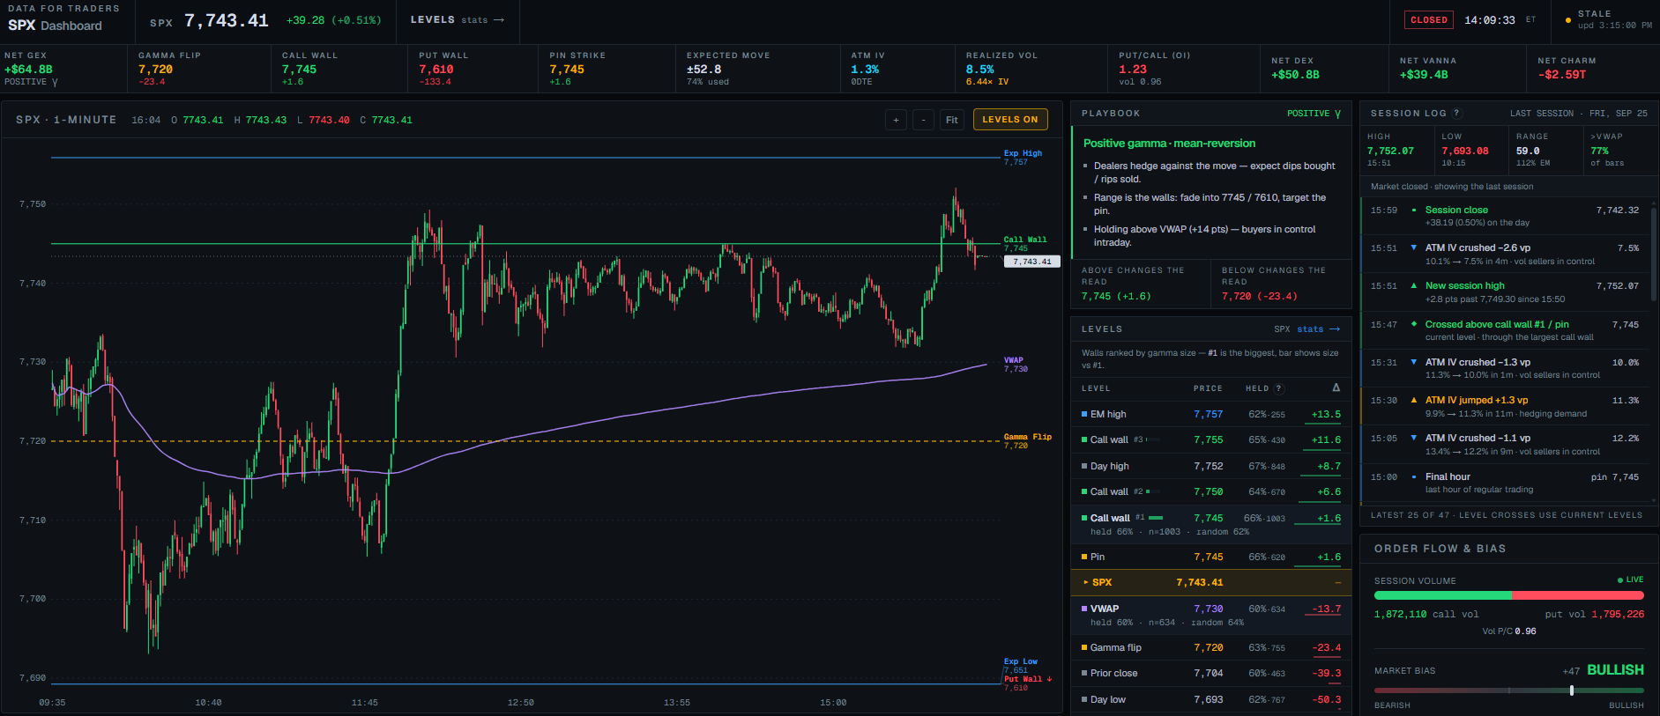Click the diamond icon beside Crossed above call wall
This screenshot has height=716, width=1660.
coord(1414,324)
